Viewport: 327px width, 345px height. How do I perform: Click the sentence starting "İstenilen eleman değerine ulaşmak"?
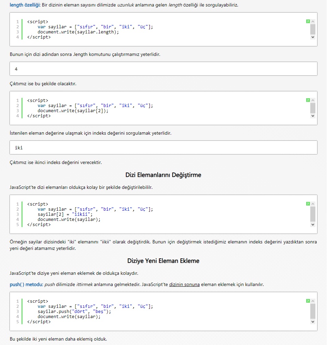point(90,133)
